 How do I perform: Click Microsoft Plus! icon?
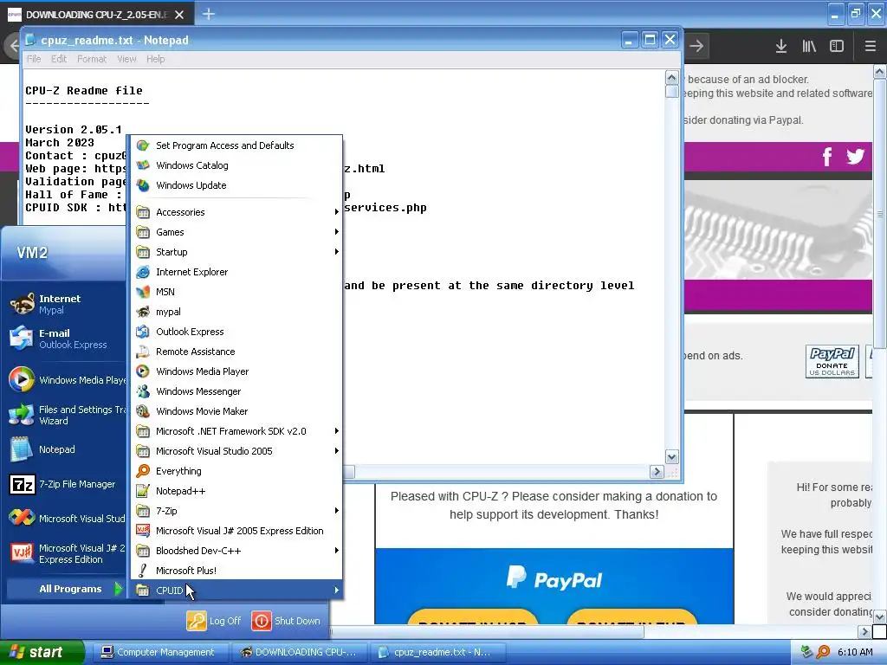143,570
